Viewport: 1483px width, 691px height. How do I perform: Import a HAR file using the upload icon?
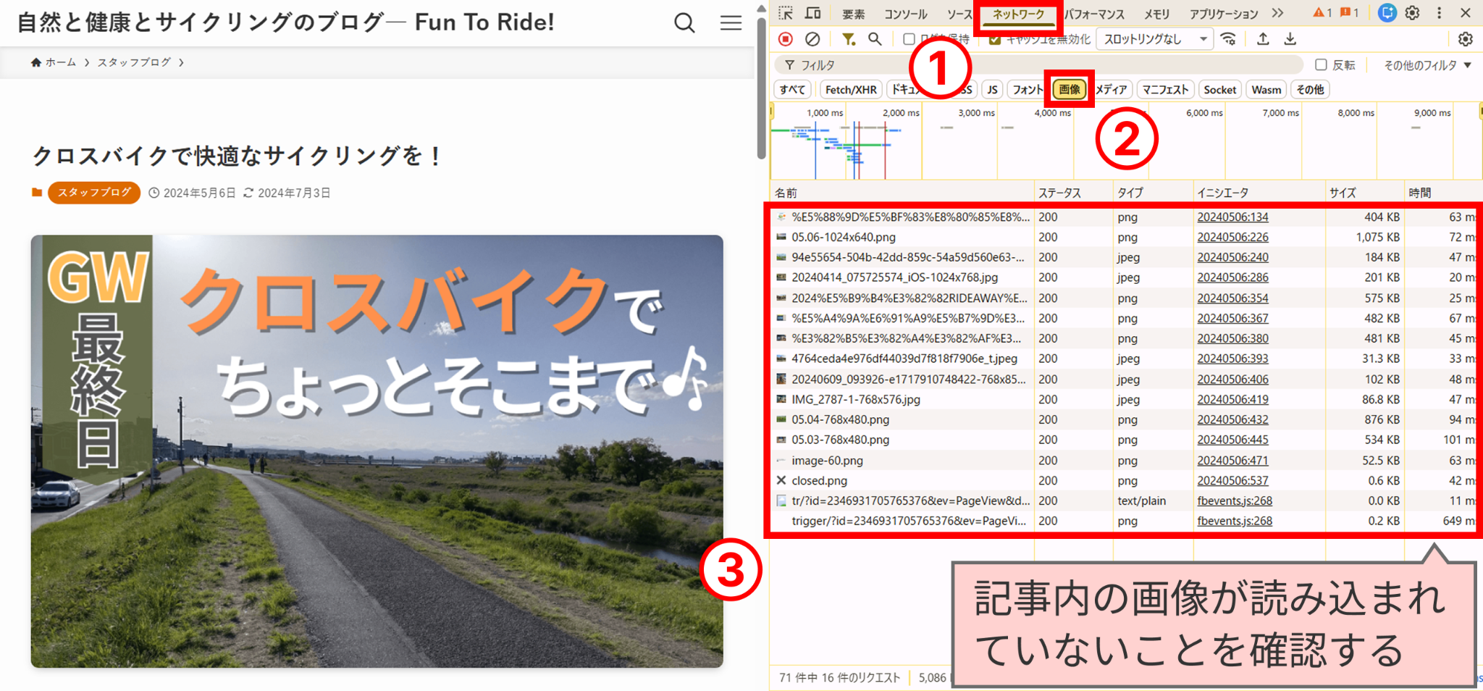pos(1262,39)
